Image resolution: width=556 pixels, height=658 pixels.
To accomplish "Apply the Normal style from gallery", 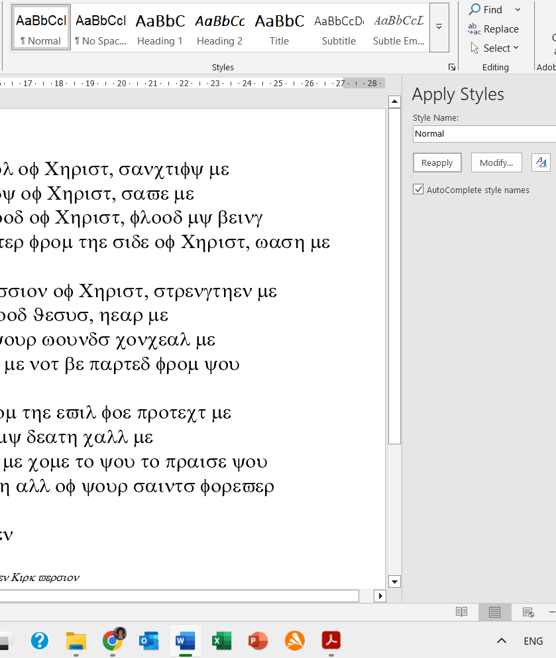I will click(40, 28).
